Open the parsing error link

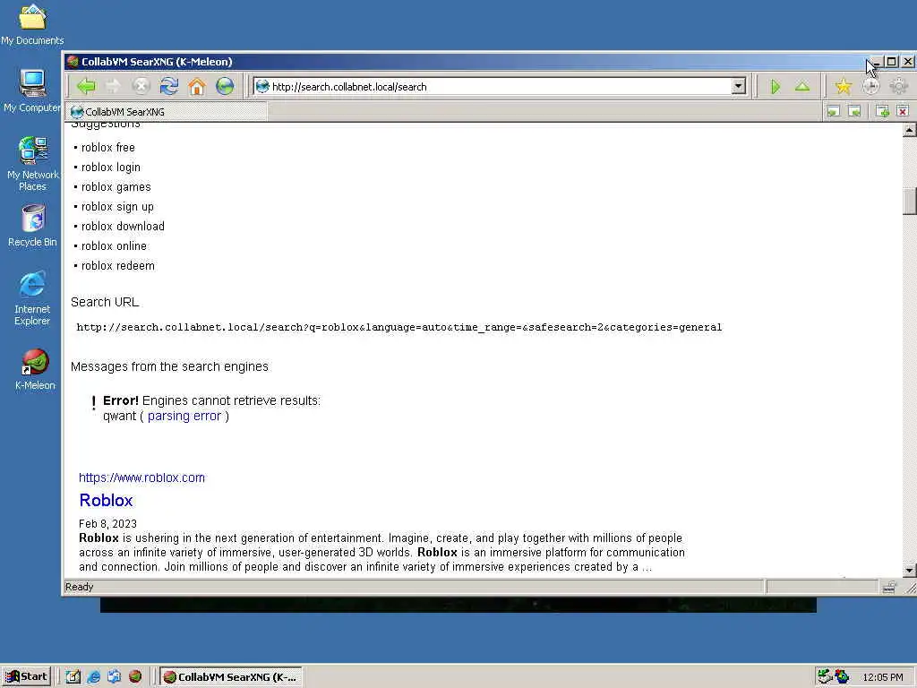(184, 416)
